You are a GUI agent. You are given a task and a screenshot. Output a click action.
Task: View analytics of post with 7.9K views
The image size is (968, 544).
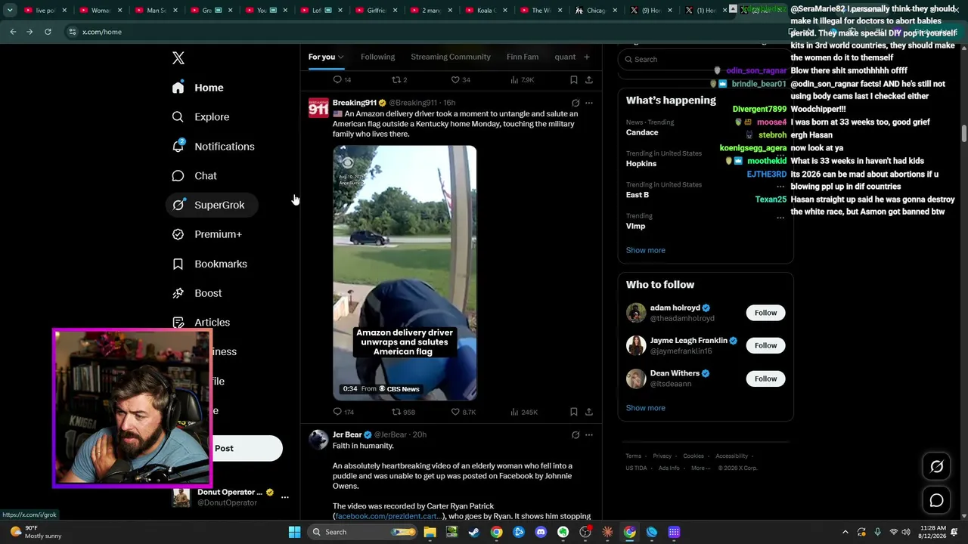(x=523, y=79)
